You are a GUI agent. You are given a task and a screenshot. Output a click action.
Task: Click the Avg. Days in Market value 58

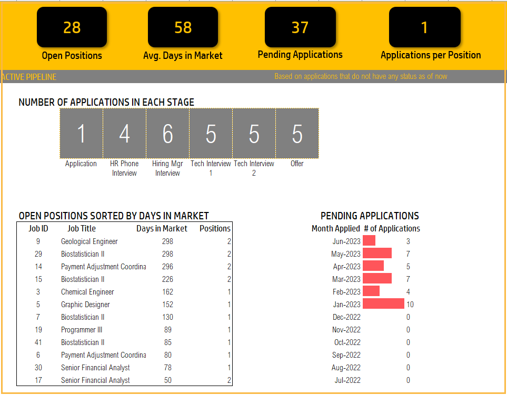tap(183, 27)
